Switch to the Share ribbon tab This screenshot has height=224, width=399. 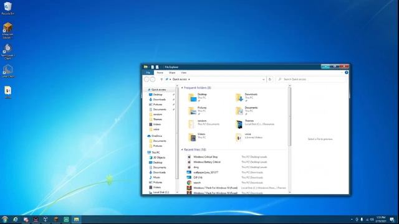point(172,73)
